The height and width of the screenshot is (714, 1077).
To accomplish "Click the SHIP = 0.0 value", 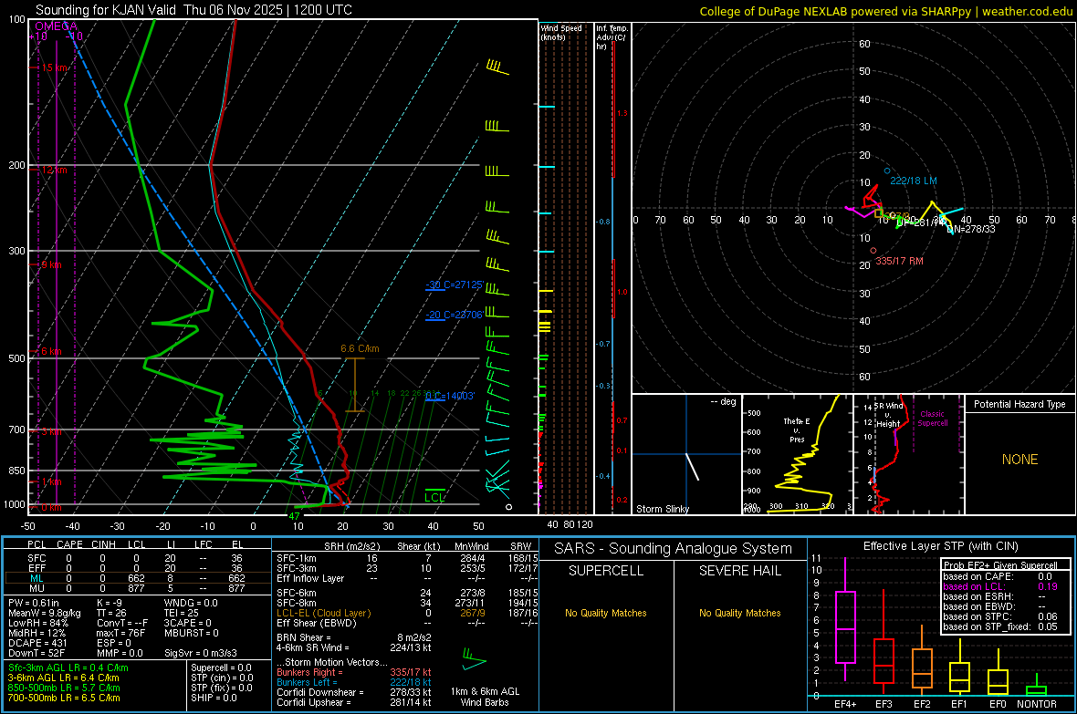I will click(x=214, y=698).
